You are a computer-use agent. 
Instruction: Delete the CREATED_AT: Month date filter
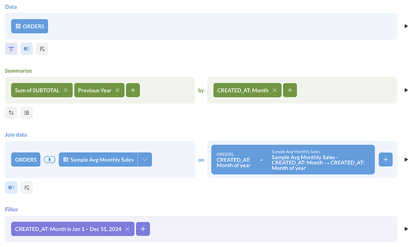(128, 229)
